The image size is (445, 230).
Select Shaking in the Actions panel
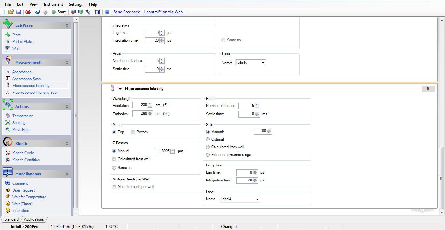coord(19,123)
